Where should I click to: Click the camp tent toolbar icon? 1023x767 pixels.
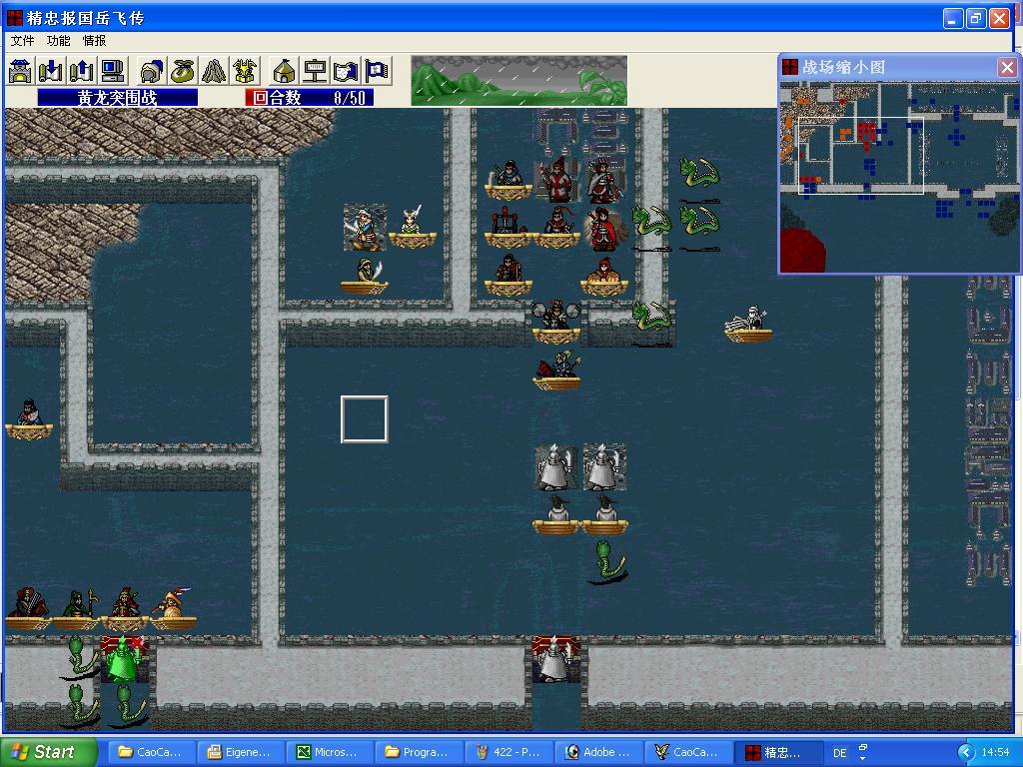point(285,71)
